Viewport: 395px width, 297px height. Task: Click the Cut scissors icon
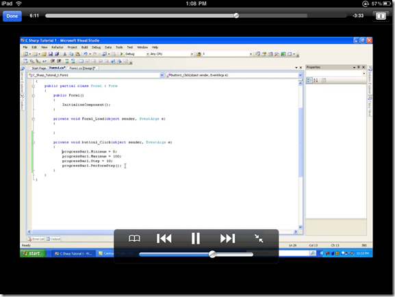pos(65,54)
